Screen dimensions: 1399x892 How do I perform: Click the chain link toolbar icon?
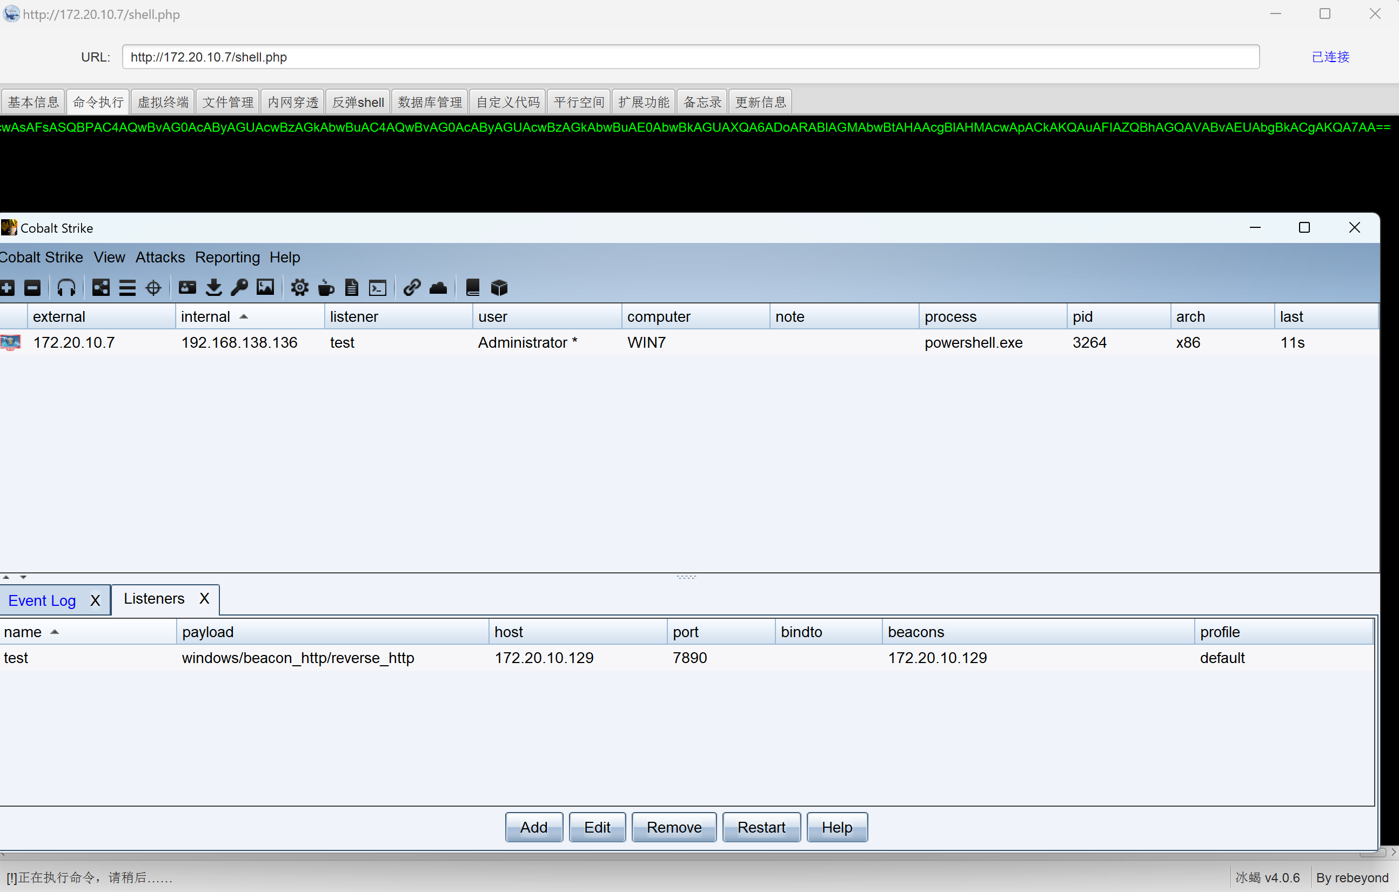[412, 288]
